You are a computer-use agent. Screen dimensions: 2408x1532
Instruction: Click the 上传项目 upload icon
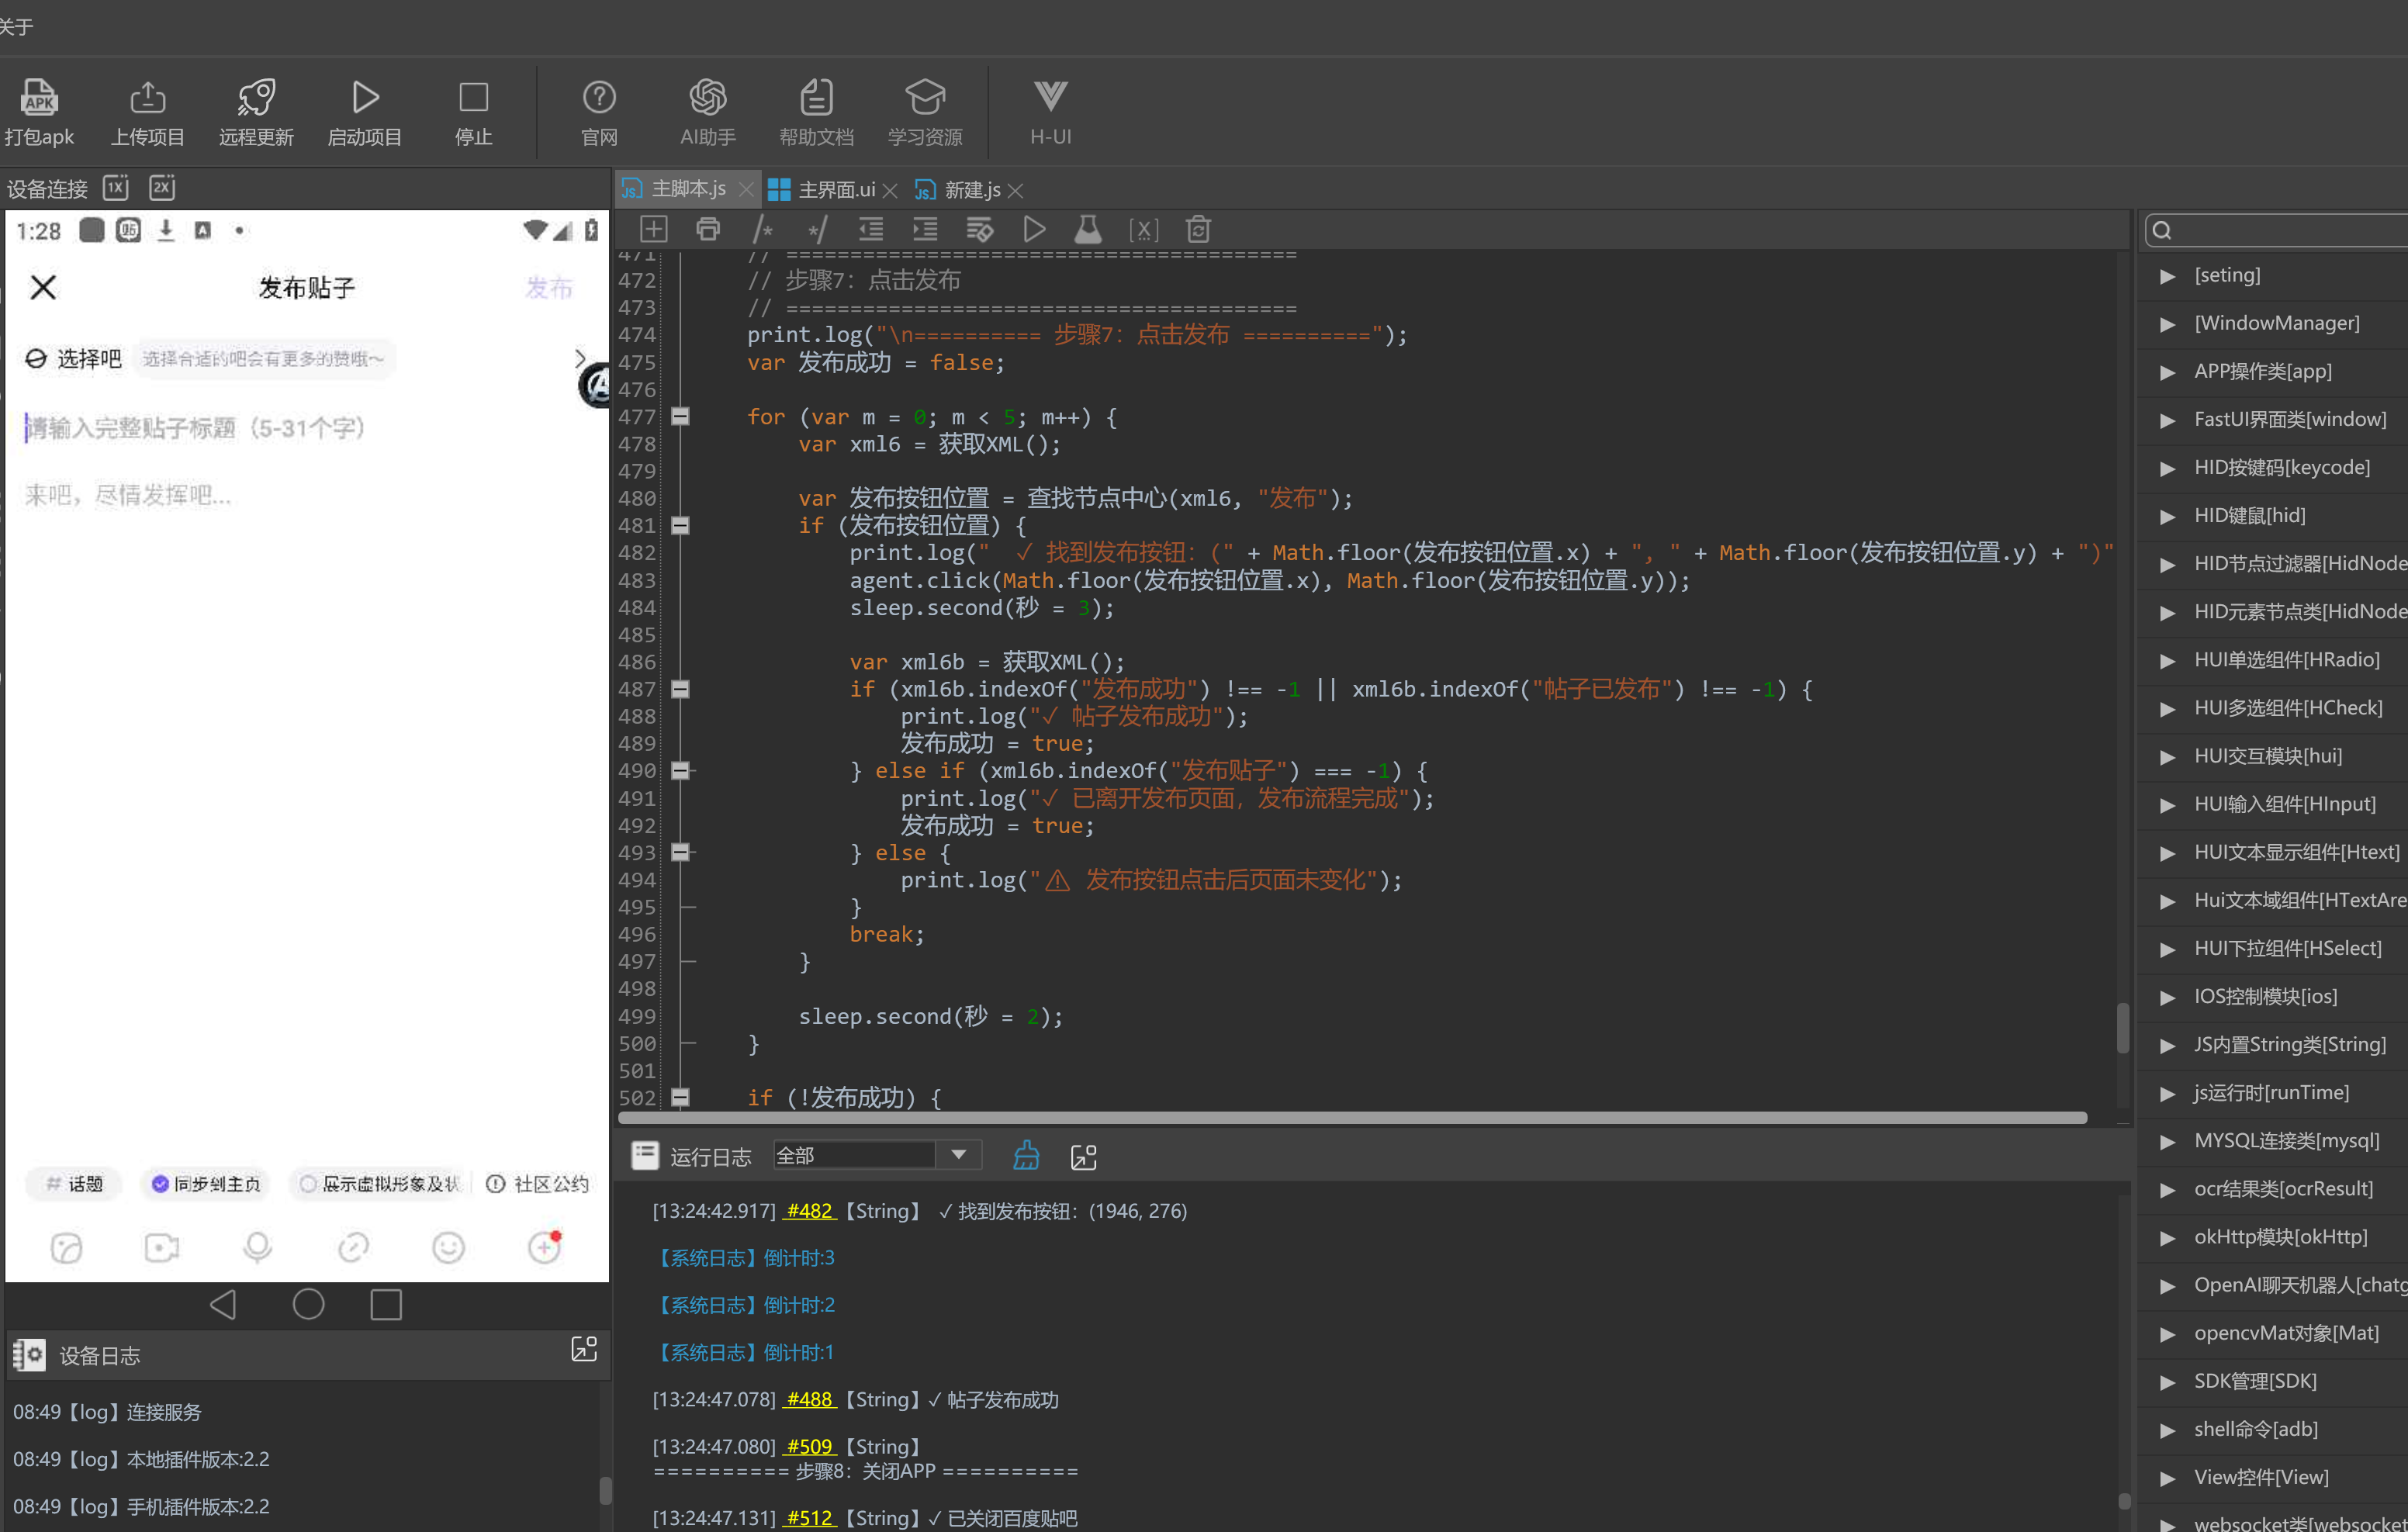(x=148, y=97)
